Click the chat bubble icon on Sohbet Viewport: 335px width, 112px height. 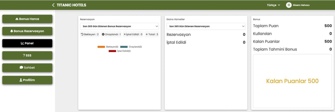tap(21, 68)
